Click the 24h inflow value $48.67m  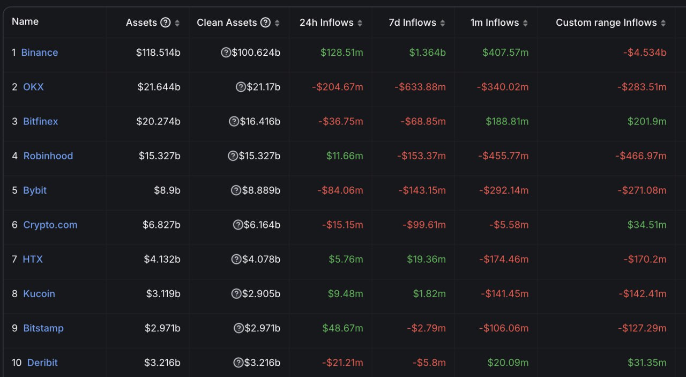tap(343, 328)
